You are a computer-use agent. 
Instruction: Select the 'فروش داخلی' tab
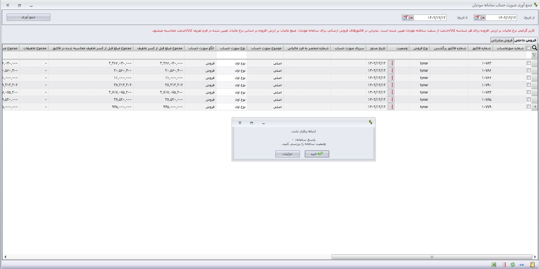(x=525, y=40)
